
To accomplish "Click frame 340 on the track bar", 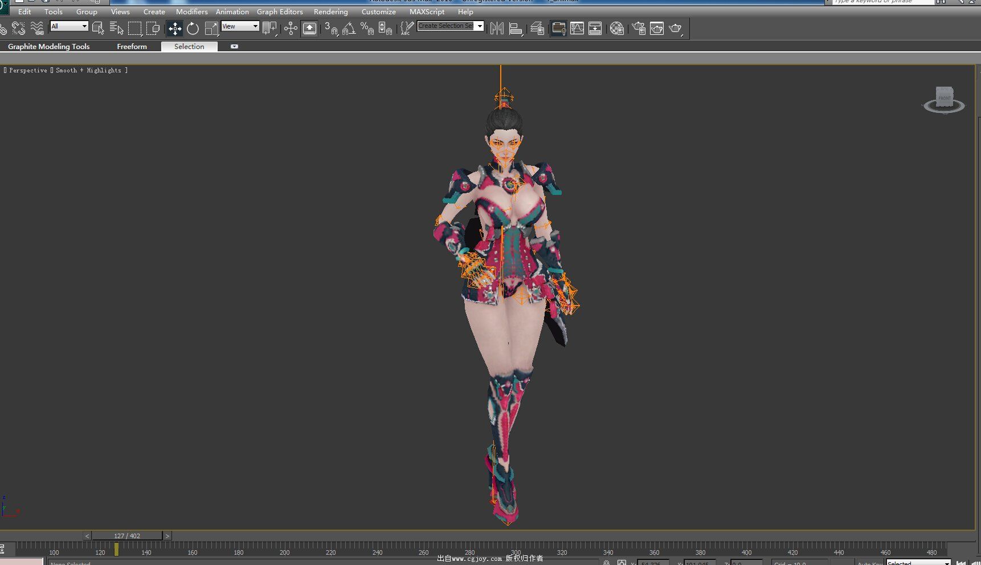I will (608, 552).
